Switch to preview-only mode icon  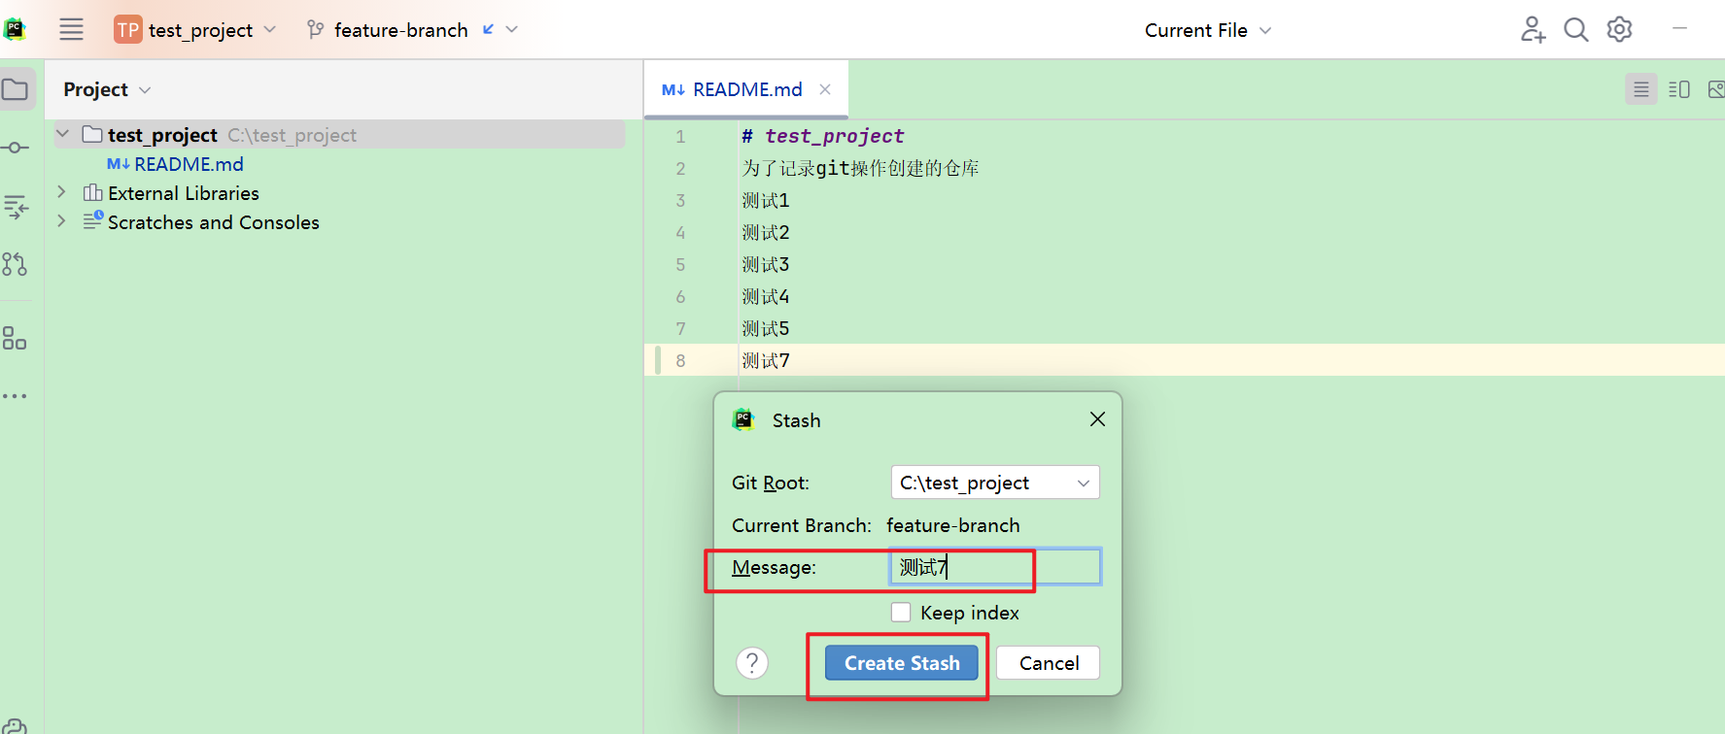point(1715,89)
